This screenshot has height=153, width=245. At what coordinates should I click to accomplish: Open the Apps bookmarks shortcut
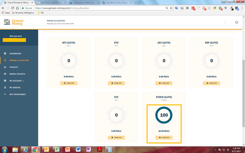6,13
